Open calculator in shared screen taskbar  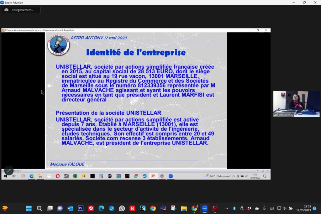[101, 176]
